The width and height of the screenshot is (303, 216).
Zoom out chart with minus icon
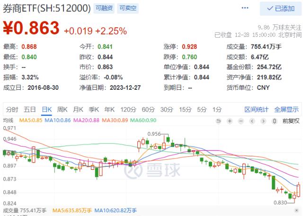[x=241, y=121]
